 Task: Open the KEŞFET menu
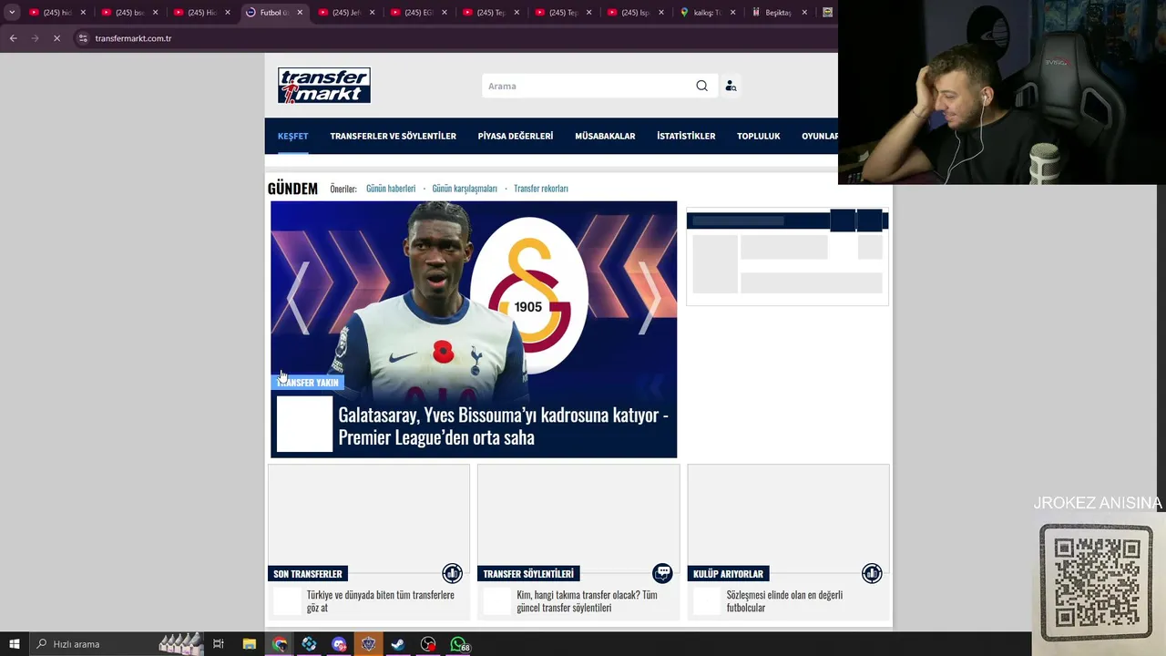293,136
